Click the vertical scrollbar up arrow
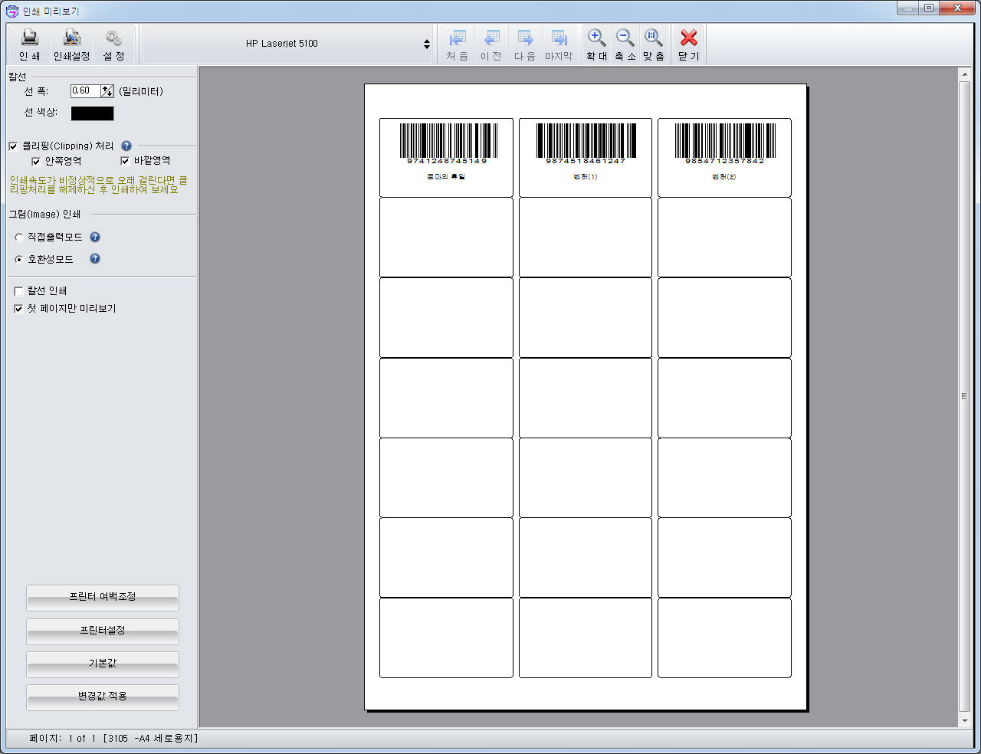The width and height of the screenshot is (981, 754). (x=964, y=75)
